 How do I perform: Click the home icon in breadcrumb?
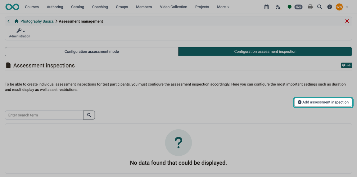16,21
